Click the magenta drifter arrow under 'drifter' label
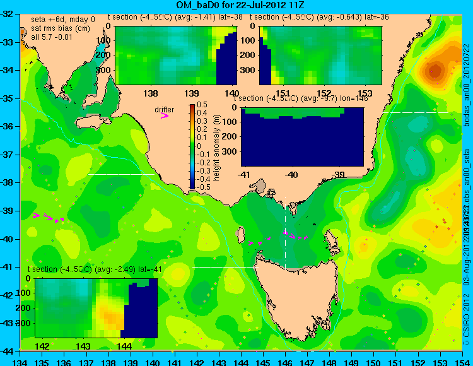Viewport: 473px width, 366px height. [165, 115]
